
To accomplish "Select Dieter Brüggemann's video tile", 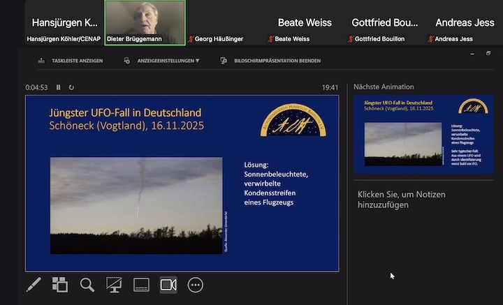I will click(145, 22).
